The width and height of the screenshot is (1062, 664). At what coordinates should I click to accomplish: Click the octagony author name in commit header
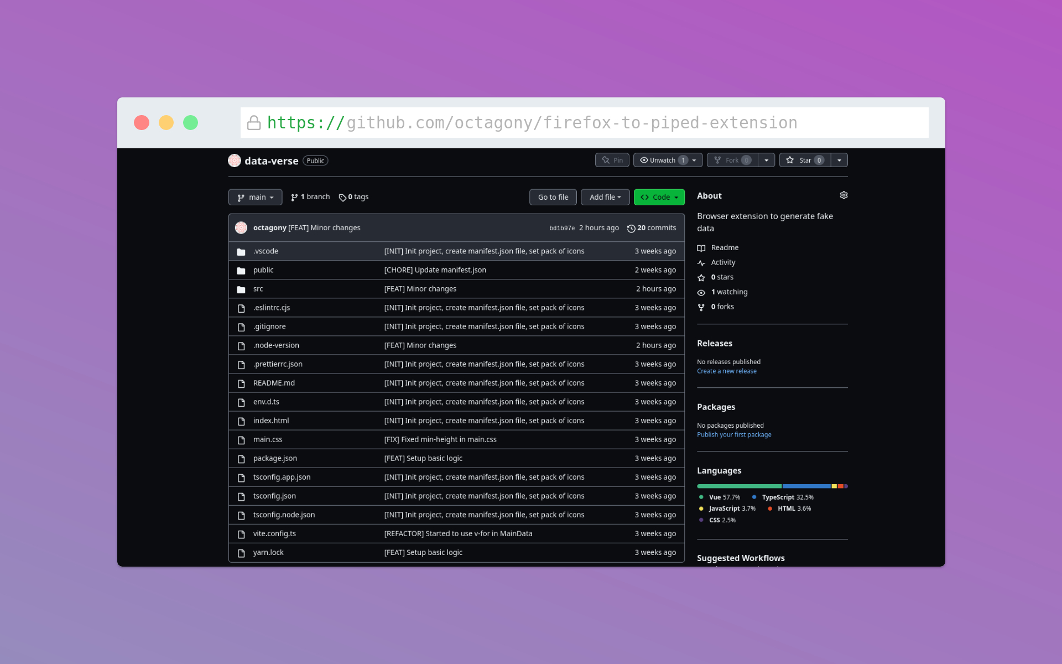[x=270, y=228]
